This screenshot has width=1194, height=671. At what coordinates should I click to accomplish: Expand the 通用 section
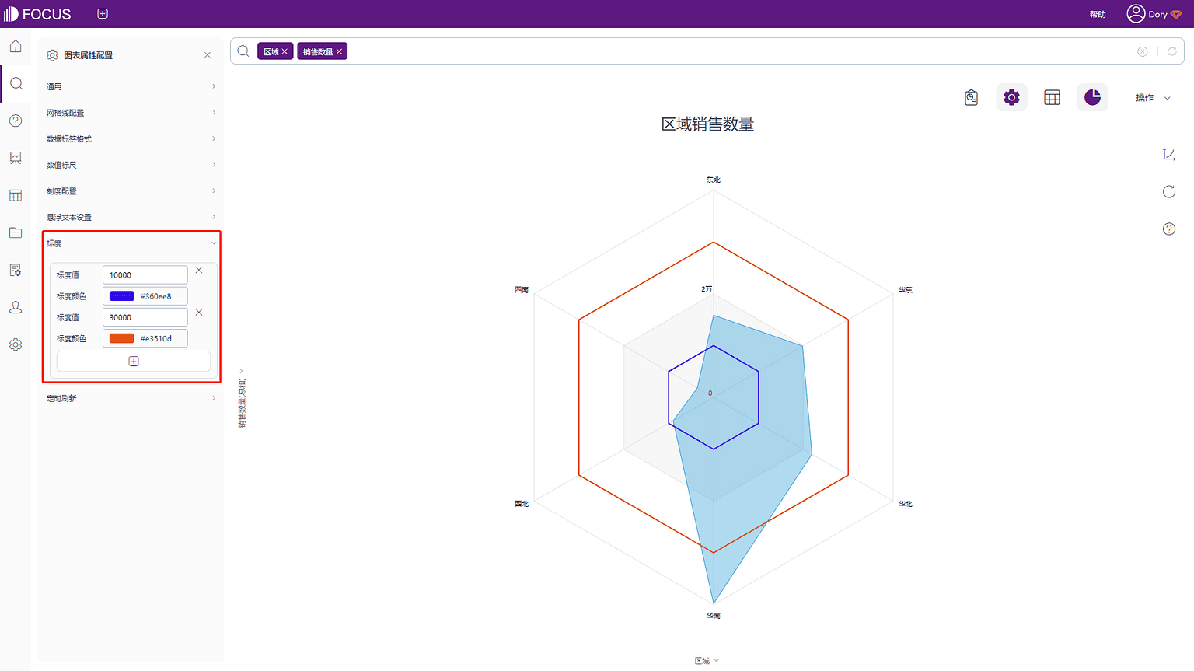[x=131, y=86]
